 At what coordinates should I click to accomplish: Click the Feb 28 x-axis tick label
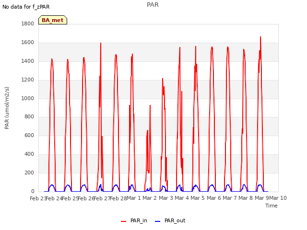click(118, 198)
